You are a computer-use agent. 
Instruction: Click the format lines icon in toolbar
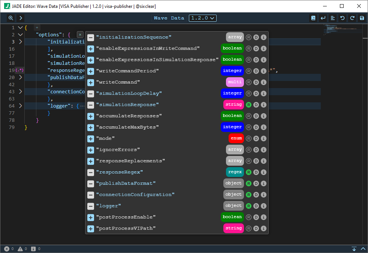pyautogui.click(x=332, y=18)
